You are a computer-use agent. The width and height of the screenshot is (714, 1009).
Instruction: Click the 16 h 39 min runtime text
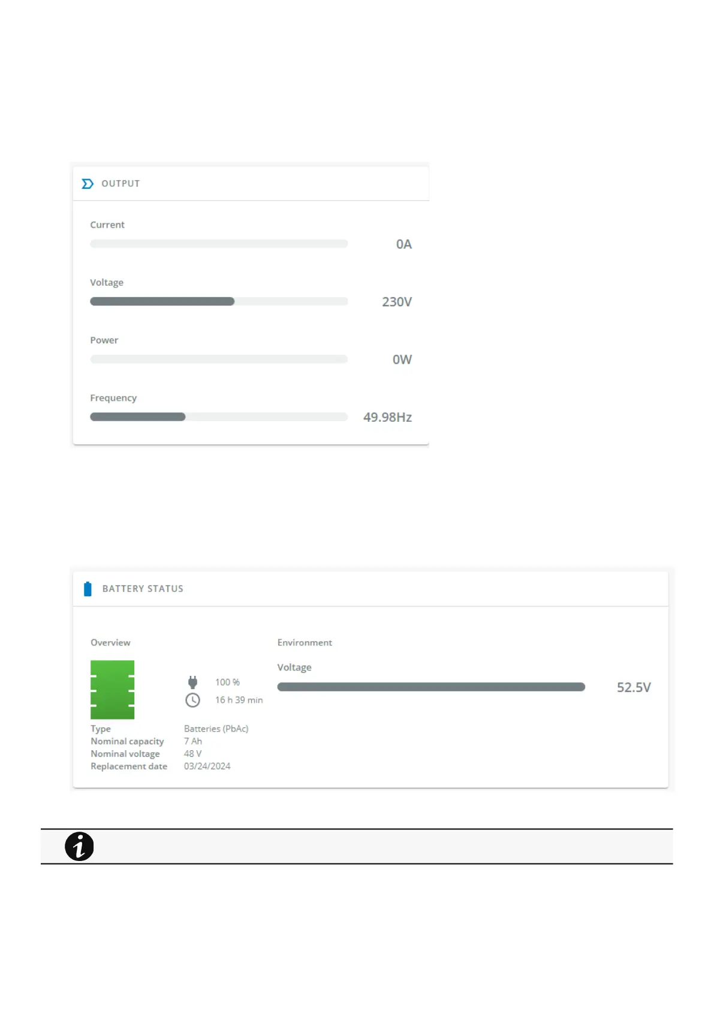click(x=239, y=700)
